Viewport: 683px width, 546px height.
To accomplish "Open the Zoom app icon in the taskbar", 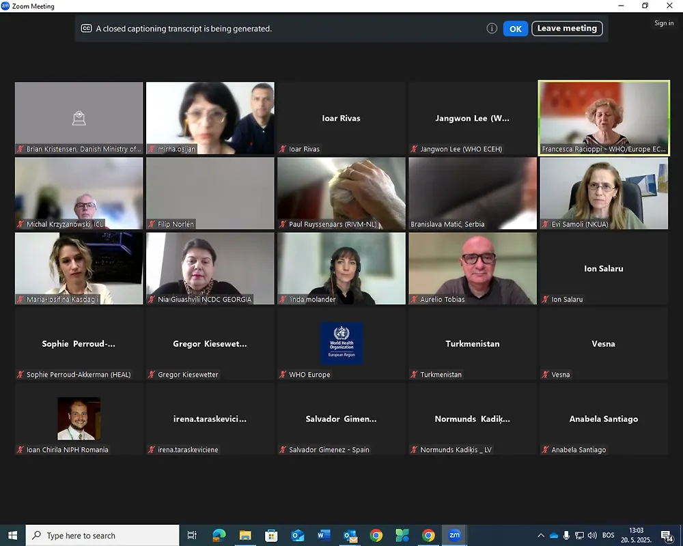I will (x=454, y=535).
